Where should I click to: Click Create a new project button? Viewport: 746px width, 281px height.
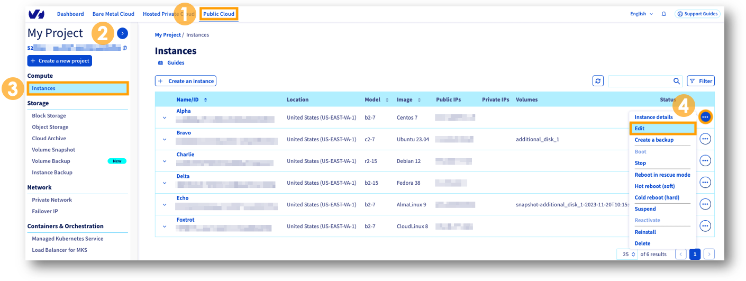point(60,61)
